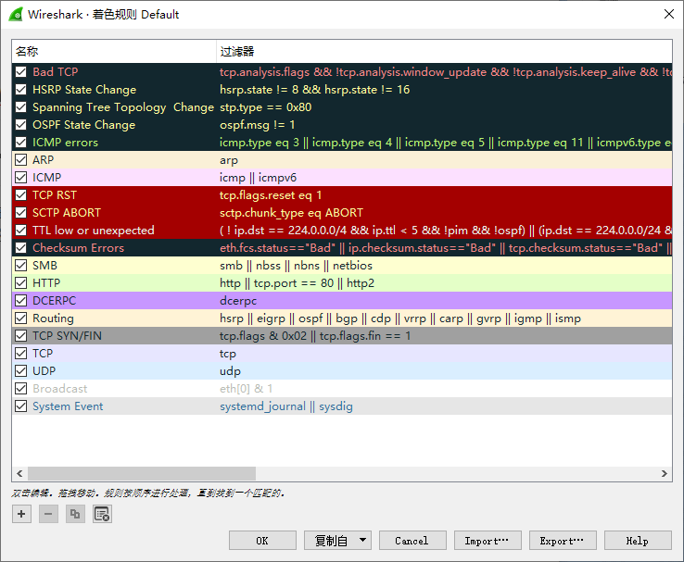The height and width of the screenshot is (562, 684).
Task: Toggle the Broadcast rule checkbox
Action: click(21, 389)
